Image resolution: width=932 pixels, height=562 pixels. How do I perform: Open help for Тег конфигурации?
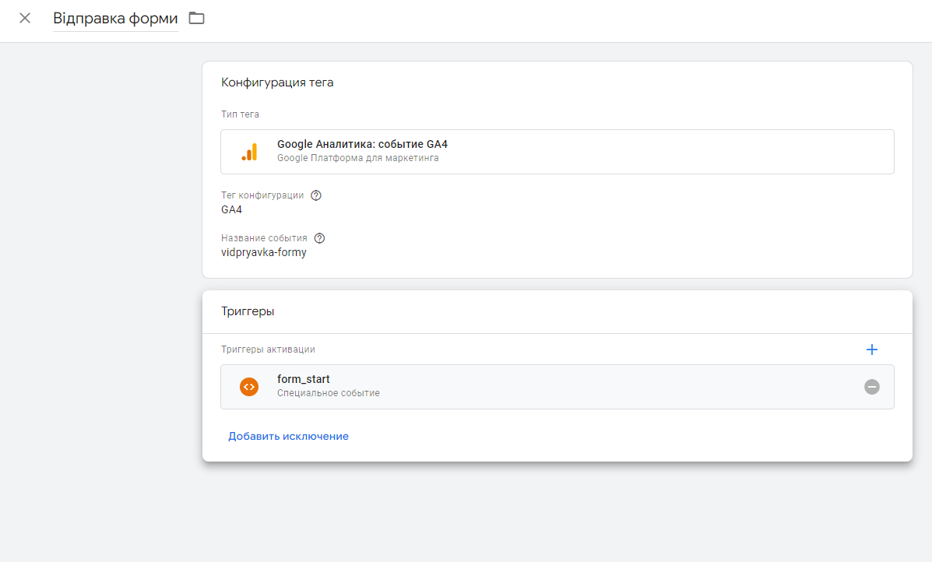click(316, 195)
